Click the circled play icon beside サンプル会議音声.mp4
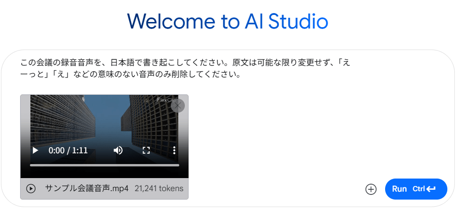 click(x=31, y=188)
